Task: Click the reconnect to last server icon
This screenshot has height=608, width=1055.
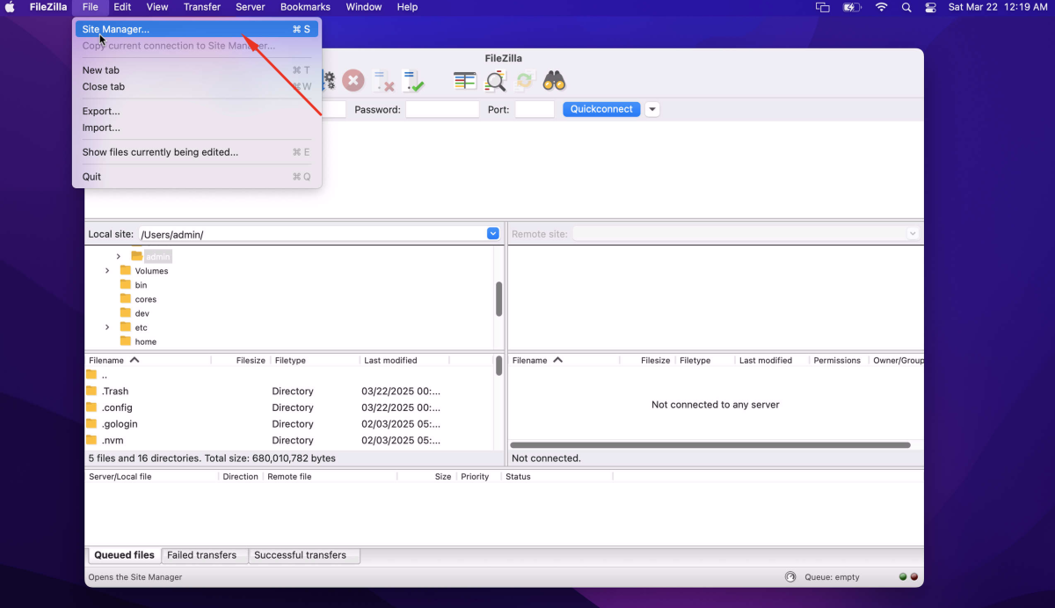Action: [413, 82]
